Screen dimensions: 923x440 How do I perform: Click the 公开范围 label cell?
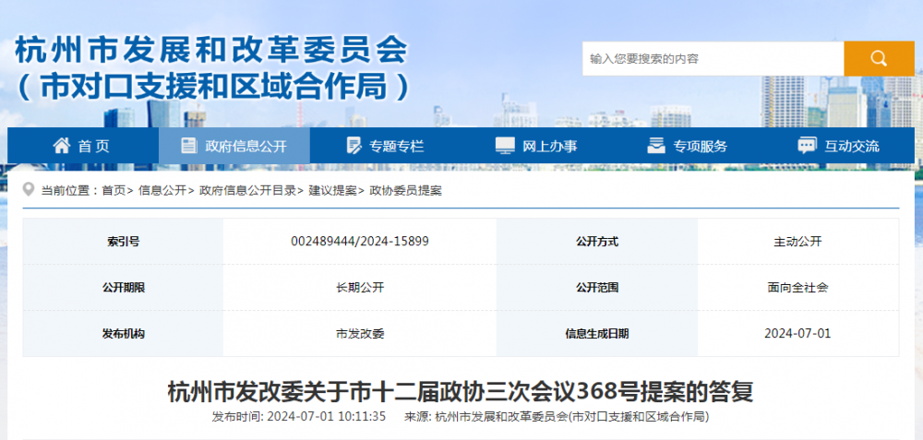click(597, 288)
